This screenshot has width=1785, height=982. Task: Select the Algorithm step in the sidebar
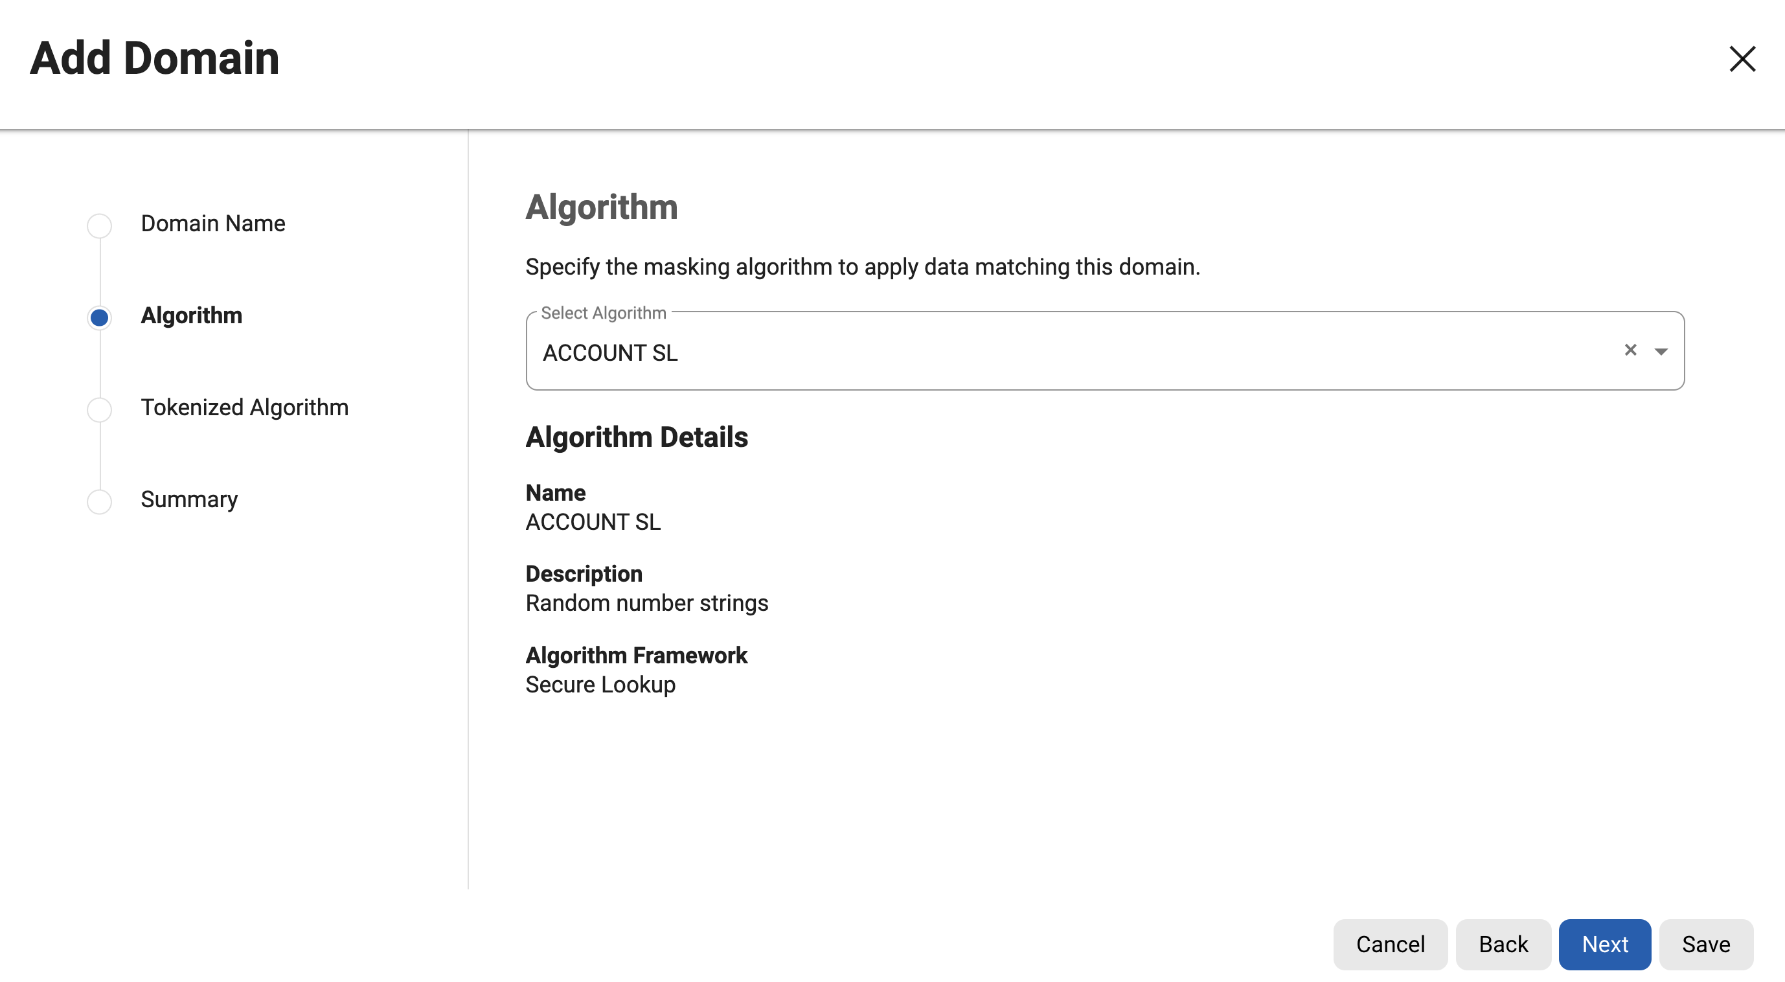pyautogui.click(x=191, y=315)
